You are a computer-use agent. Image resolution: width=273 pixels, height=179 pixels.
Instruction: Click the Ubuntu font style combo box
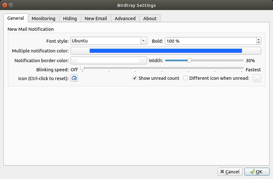pos(109,41)
